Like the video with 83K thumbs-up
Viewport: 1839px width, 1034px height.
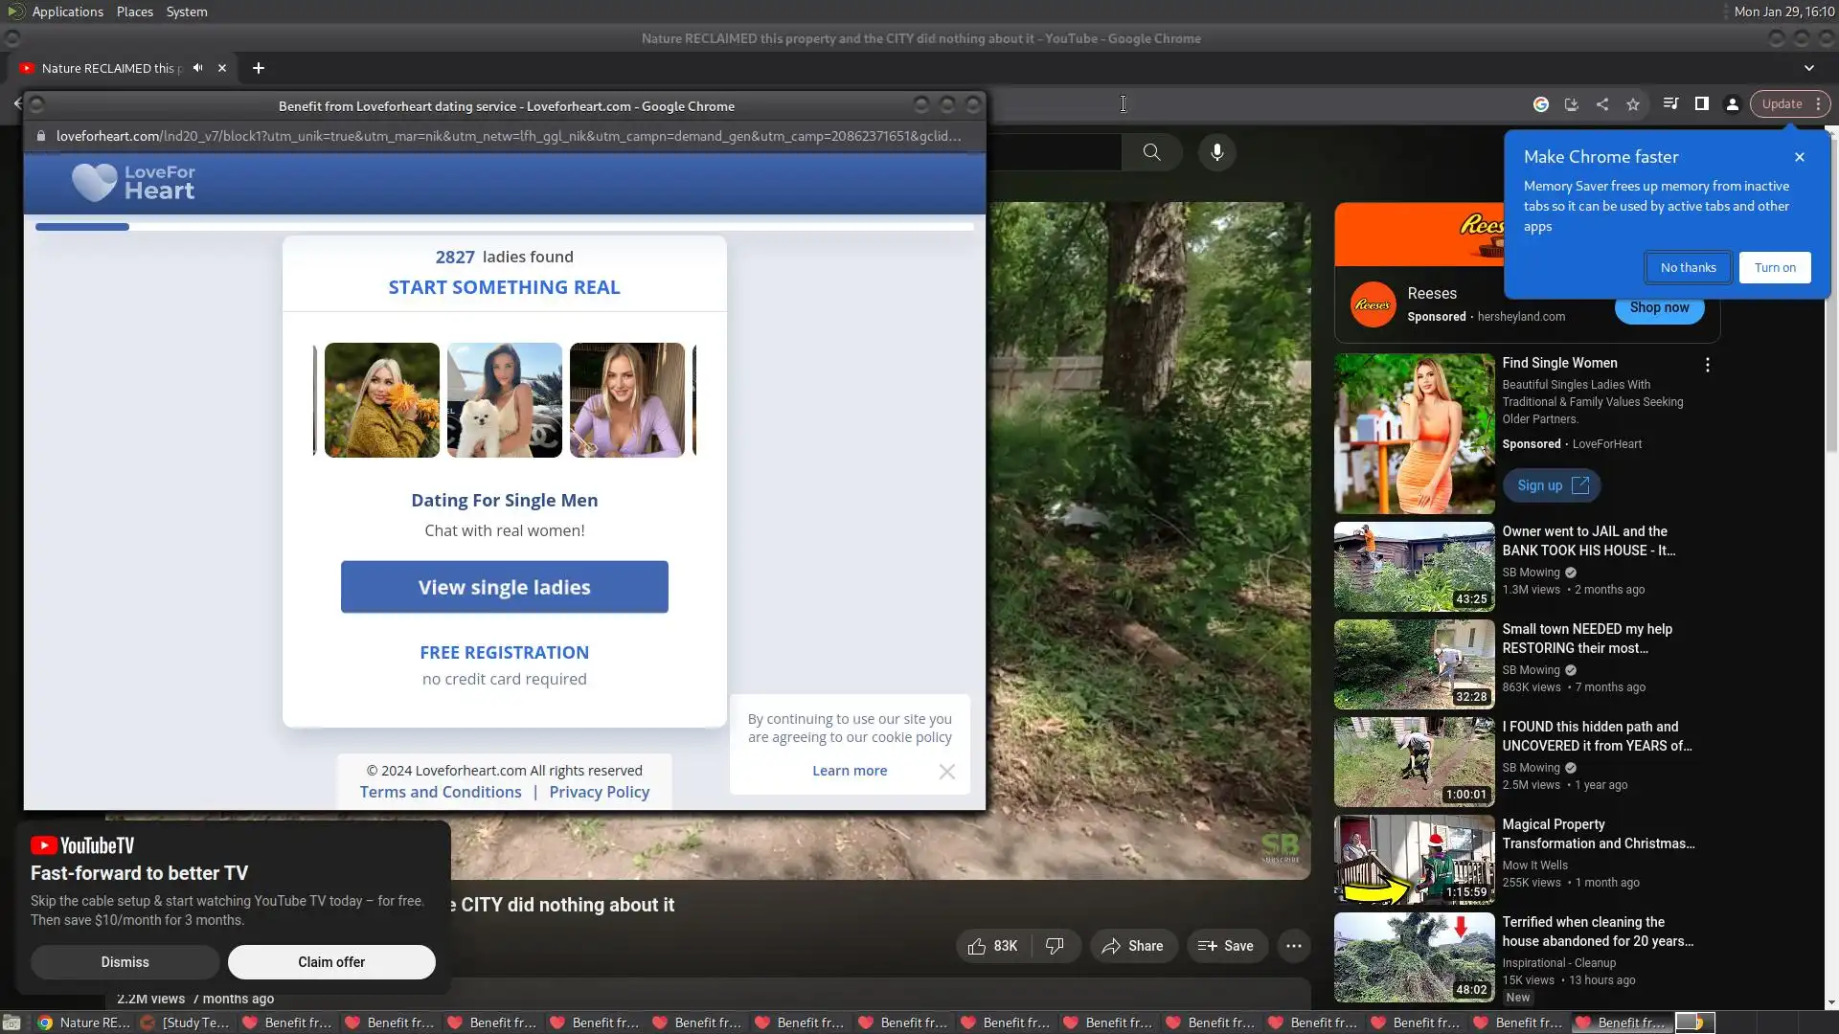993,946
